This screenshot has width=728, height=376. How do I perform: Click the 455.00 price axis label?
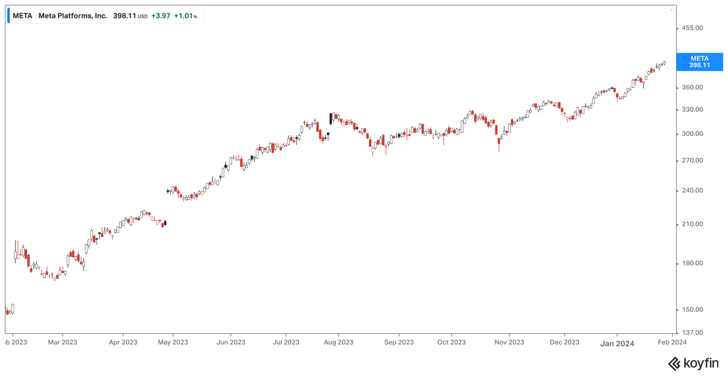(x=692, y=28)
